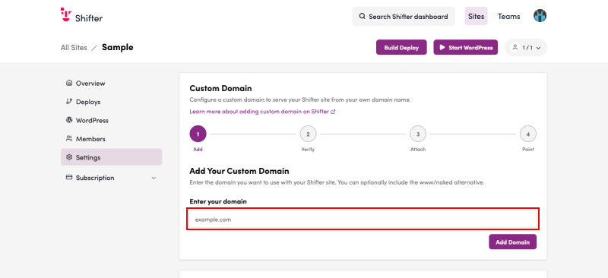The image size is (608, 278).
Task: Click the person icon in 1/1 selector
Action: point(515,47)
